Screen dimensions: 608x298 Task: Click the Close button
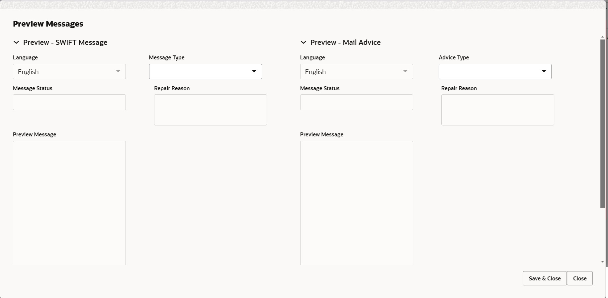(x=580, y=278)
